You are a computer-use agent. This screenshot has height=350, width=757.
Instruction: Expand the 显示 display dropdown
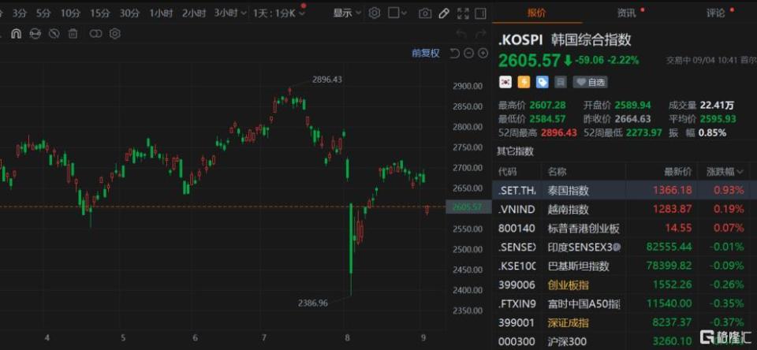(x=347, y=13)
